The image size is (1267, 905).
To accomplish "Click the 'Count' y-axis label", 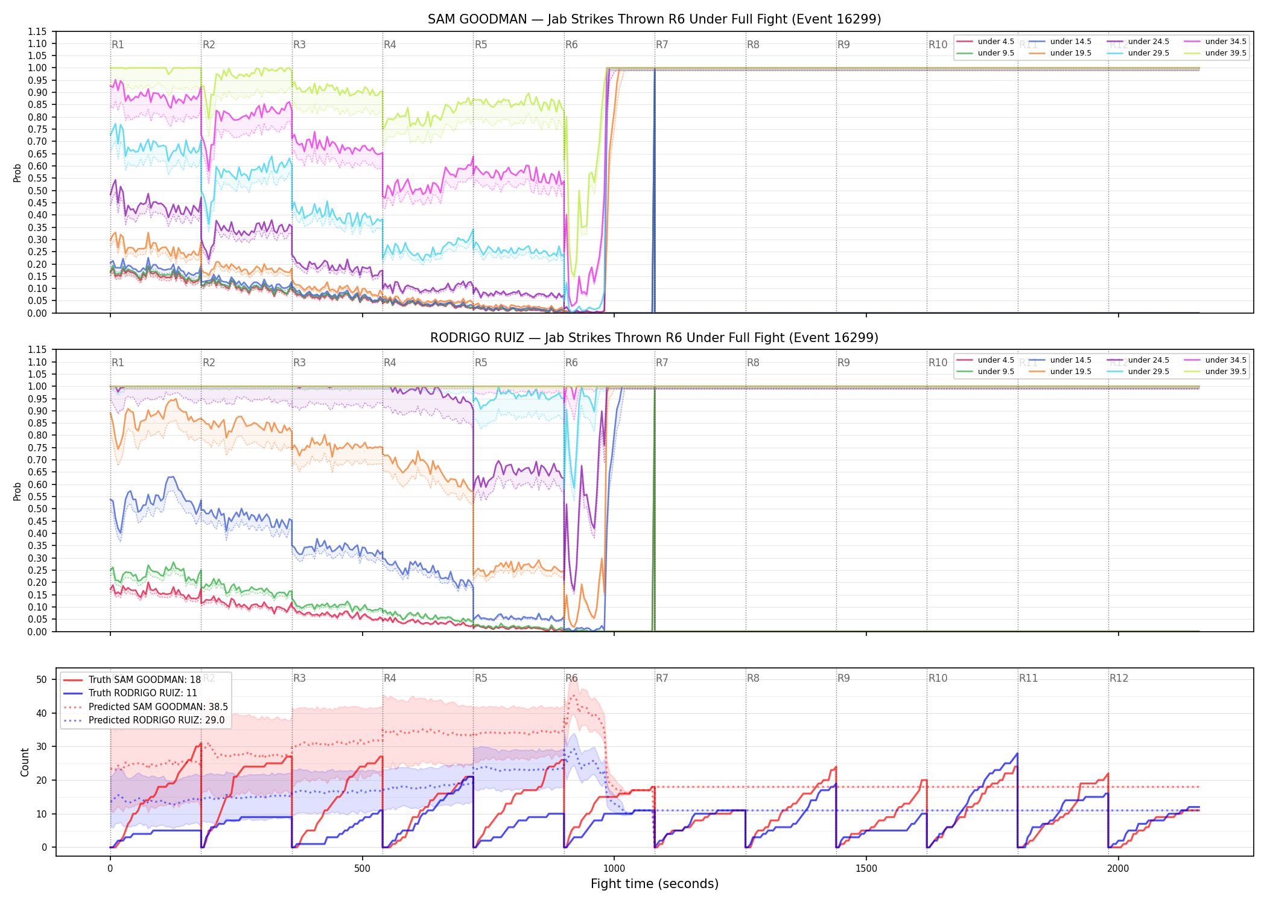I will point(25,762).
